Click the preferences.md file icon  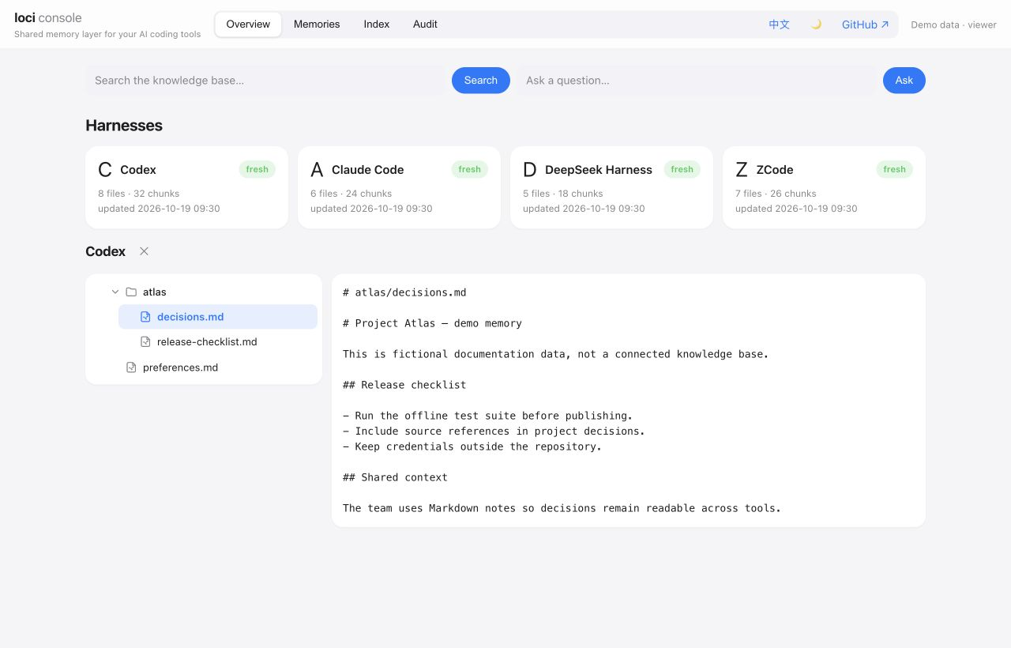click(x=131, y=367)
